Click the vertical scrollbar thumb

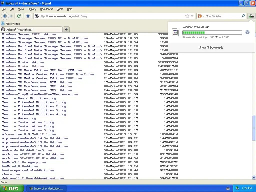pyautogui.click(x=254, y=128)
